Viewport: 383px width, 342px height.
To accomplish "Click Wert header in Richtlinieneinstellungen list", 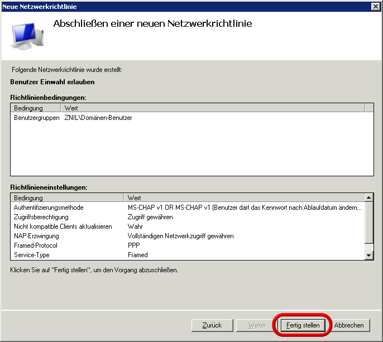I will [x=243, y=198].
